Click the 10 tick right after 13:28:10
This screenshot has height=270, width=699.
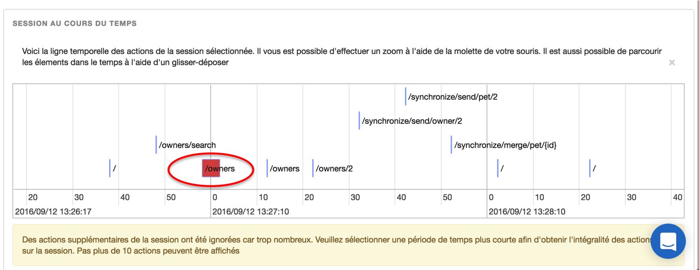point(539,197)
